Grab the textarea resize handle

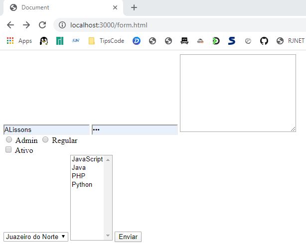(293, 129)
